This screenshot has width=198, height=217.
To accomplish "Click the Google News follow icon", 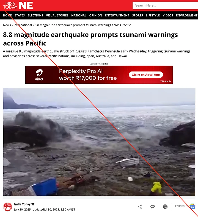I will [x=192, y=206].
